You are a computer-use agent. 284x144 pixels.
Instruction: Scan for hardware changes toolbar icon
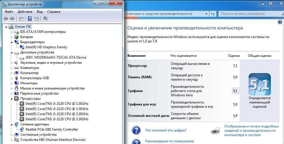[45, 19]
